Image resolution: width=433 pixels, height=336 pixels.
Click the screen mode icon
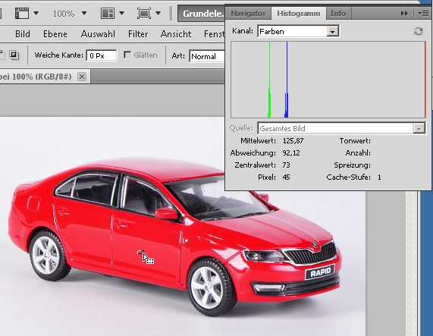click(144, 13)
